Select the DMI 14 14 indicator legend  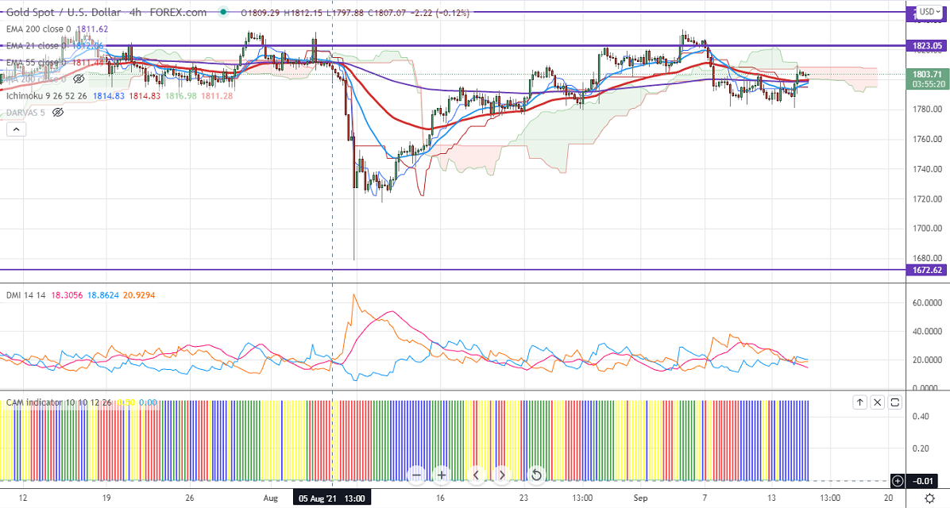coord(25,295)
